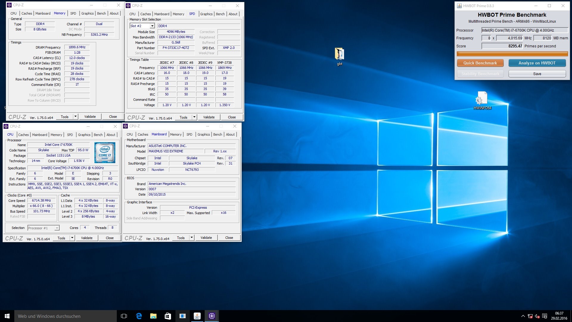This screenshot has height=322, width=572.
Task: Click the CPU-Z Memory window title icon
Action: pyautogui.click(x=9, y=5)
